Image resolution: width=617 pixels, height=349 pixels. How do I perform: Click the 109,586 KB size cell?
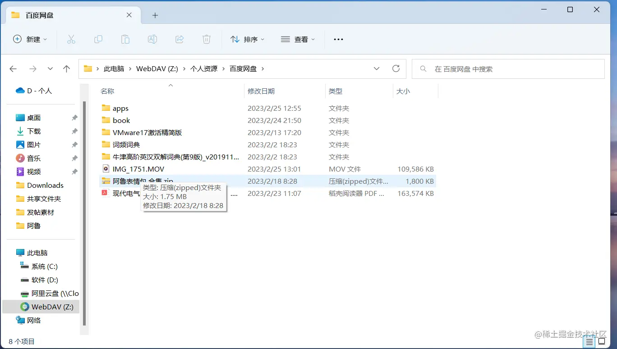pyautogui.click(x=415, y=169)
